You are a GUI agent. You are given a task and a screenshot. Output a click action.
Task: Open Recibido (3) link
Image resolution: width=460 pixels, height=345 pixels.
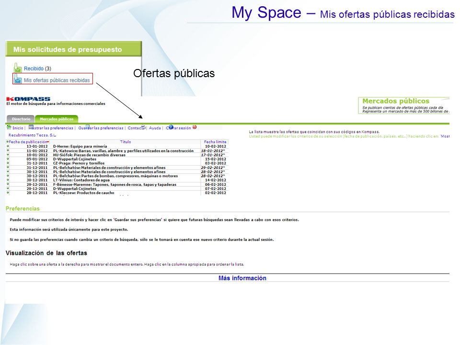point(37,69)
